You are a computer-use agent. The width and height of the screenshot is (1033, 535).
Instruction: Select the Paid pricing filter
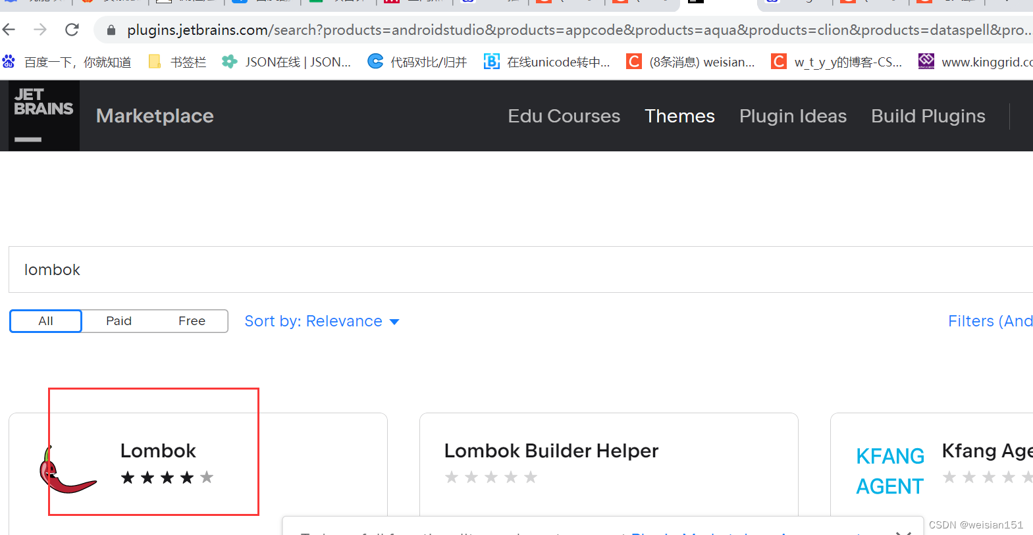[x=119, y=321]
